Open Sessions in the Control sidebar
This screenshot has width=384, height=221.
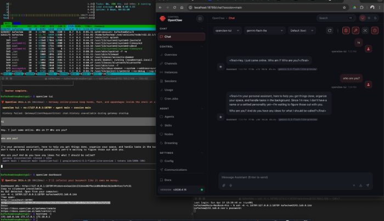pos(171,79)
